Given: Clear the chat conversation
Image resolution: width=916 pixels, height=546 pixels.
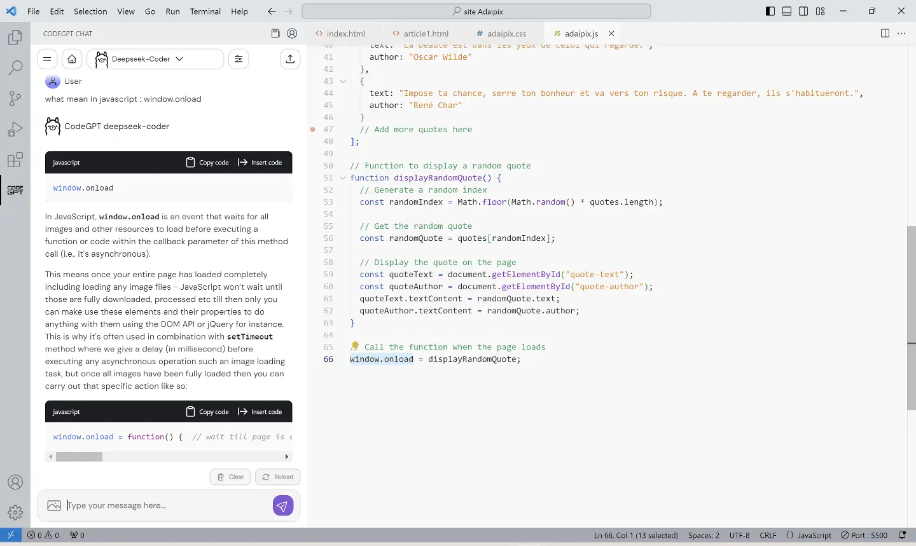Looking at the screenshot, I should click(x=230, y=477).
